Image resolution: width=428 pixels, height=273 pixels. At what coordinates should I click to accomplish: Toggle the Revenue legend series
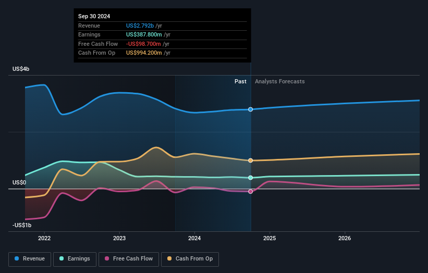point(30,259)
